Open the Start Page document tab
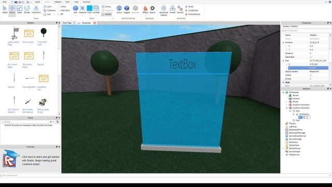 67,23
